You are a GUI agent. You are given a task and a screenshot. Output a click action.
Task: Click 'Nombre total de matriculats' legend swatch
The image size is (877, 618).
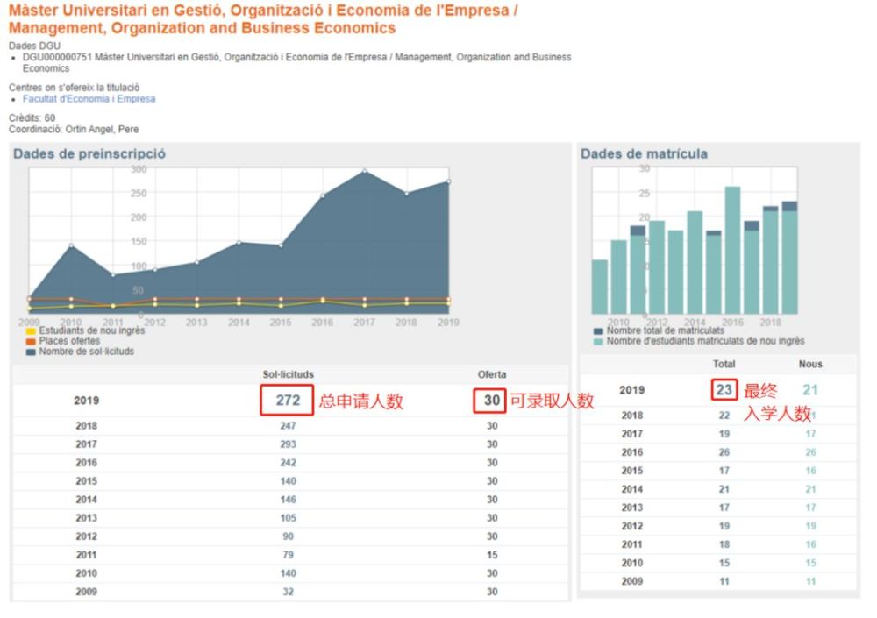click(x=599, y=331)
